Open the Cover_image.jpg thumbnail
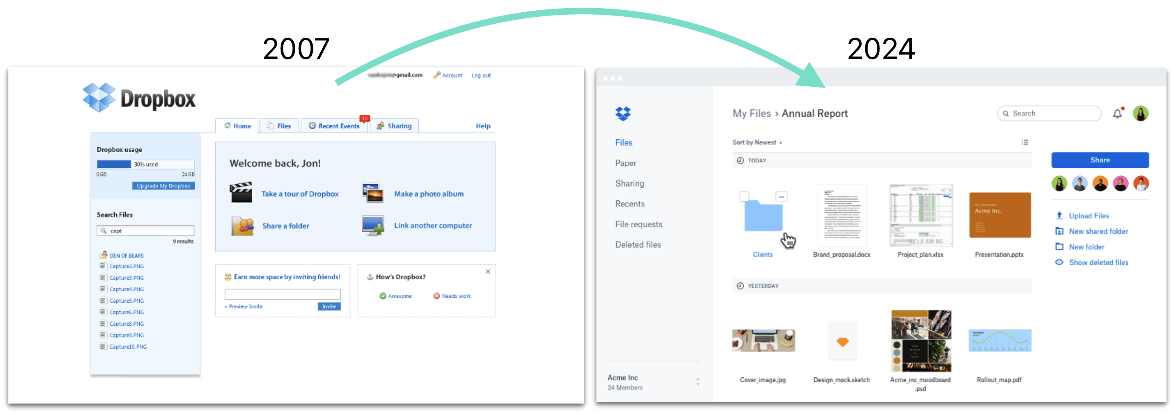The width and height of the screenshot is (1174, 414). (764, 340)
